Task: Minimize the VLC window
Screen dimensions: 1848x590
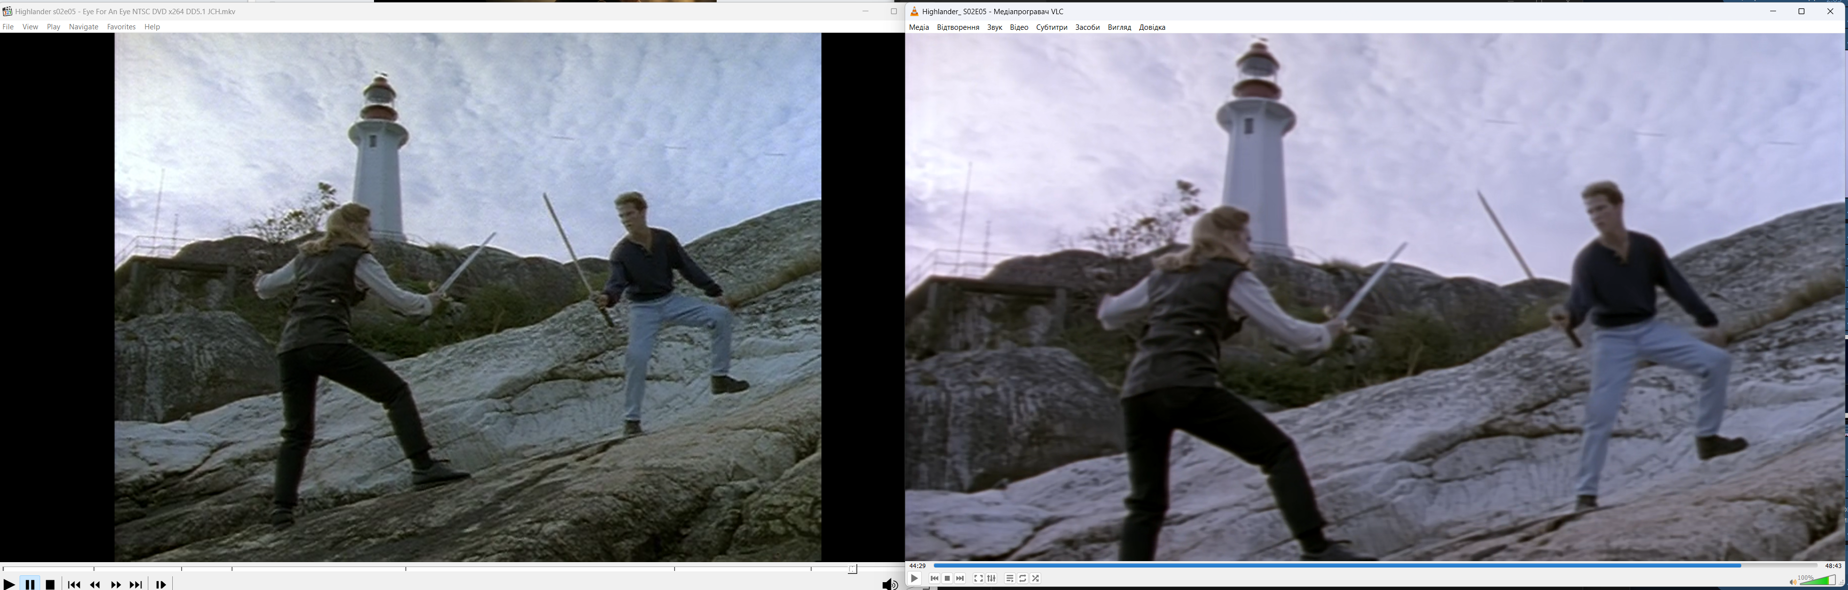Action: click(1772, 11)
